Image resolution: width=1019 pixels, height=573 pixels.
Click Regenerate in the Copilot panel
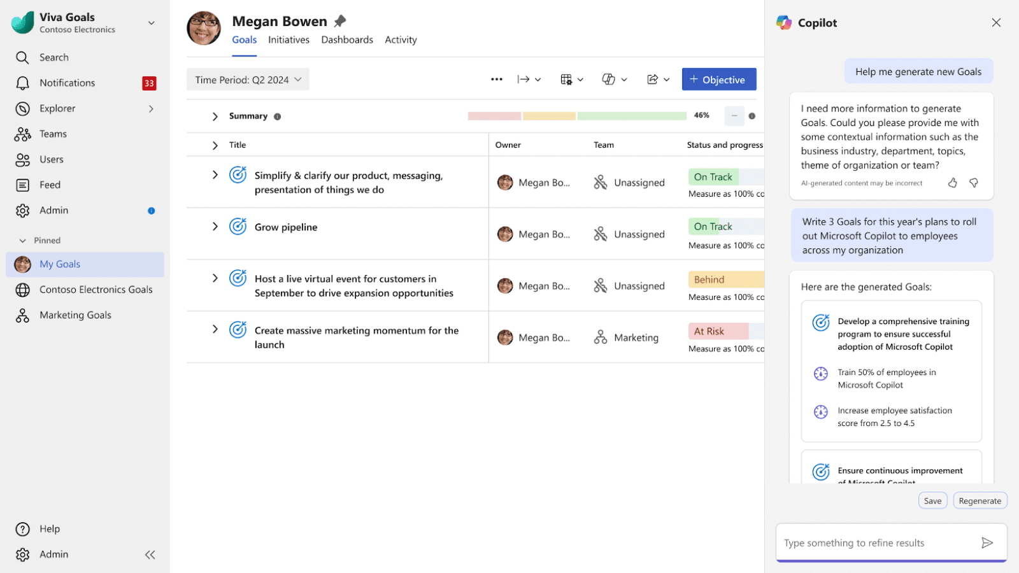click(x=980, y=501)
